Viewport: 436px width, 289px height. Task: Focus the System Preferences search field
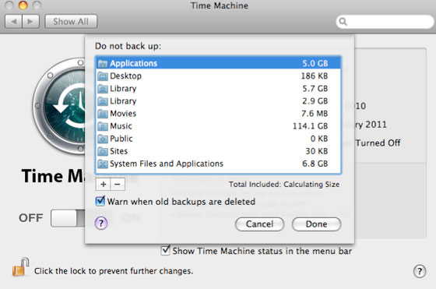click(x=385, y=22)
